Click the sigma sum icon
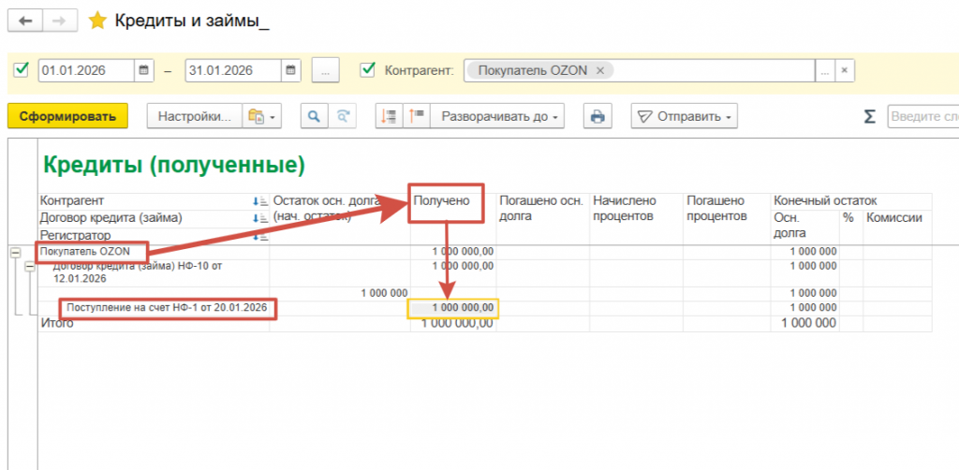 869,117
